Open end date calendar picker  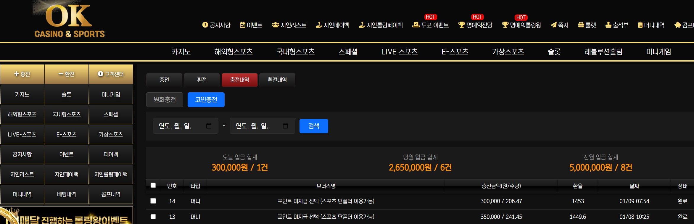285,126
